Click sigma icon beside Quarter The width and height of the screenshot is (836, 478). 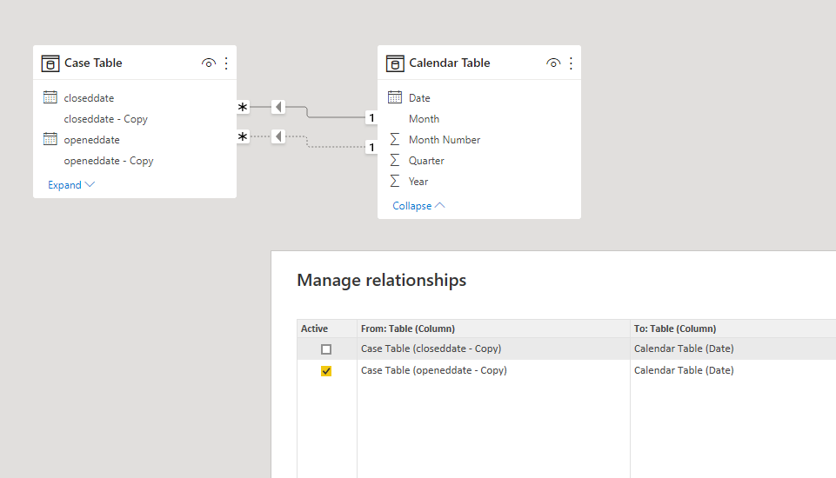395,161
